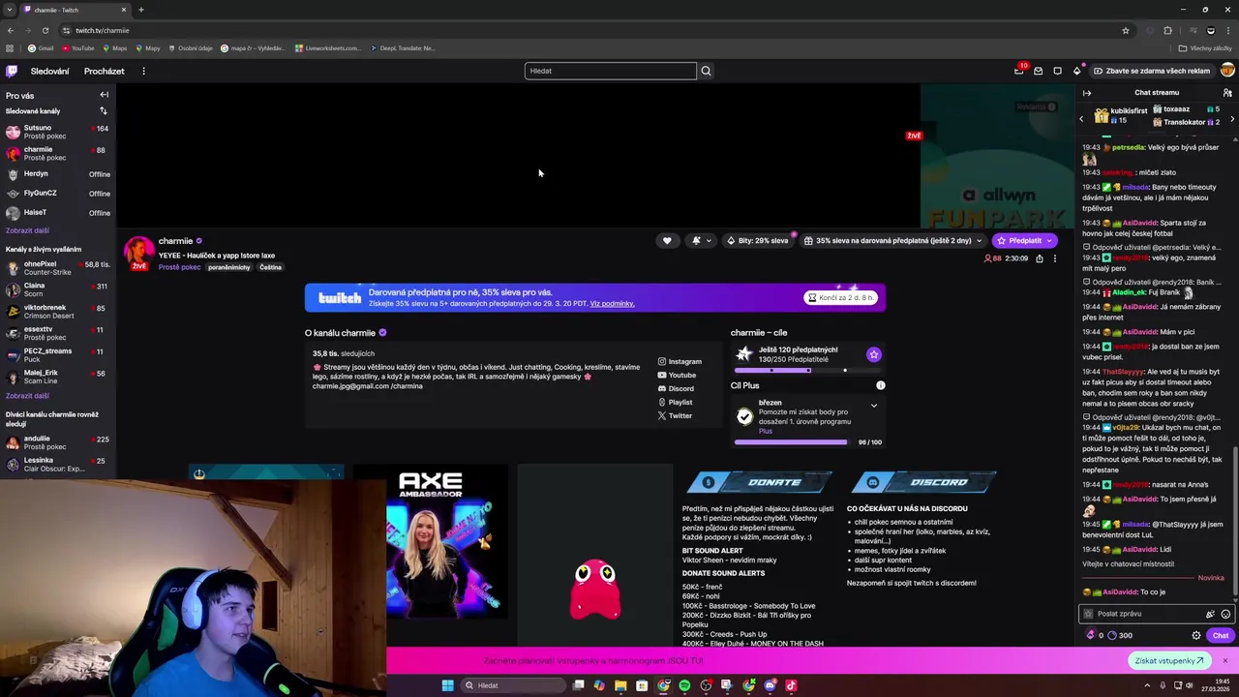
Task: Open the whispers speech bubble icon
Action: click(x=1057, y=71)
